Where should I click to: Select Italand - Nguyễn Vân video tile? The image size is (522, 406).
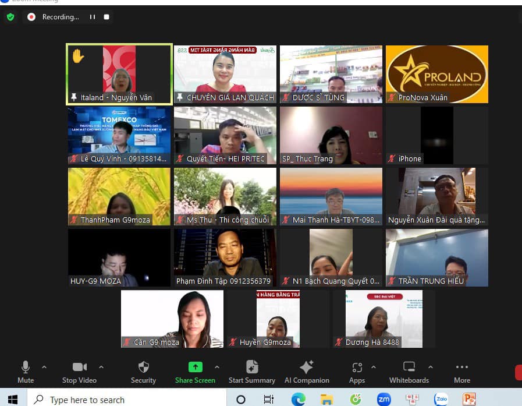coord(119,74)
